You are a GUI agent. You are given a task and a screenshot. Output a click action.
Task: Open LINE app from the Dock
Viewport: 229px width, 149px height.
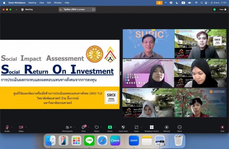[89, 140]
